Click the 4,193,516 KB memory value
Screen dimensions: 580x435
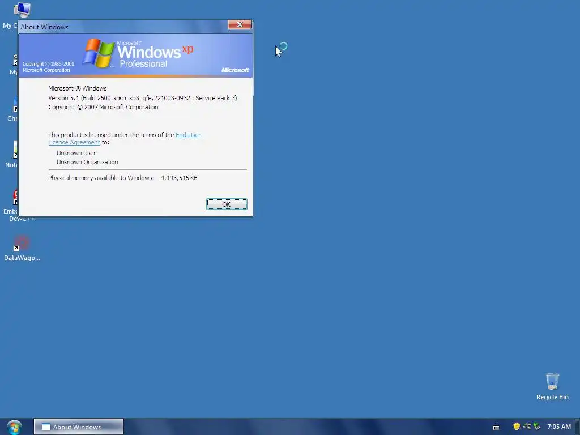pos(179,178)
